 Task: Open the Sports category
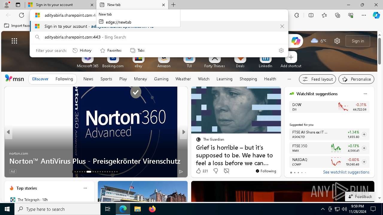(106, 79)
